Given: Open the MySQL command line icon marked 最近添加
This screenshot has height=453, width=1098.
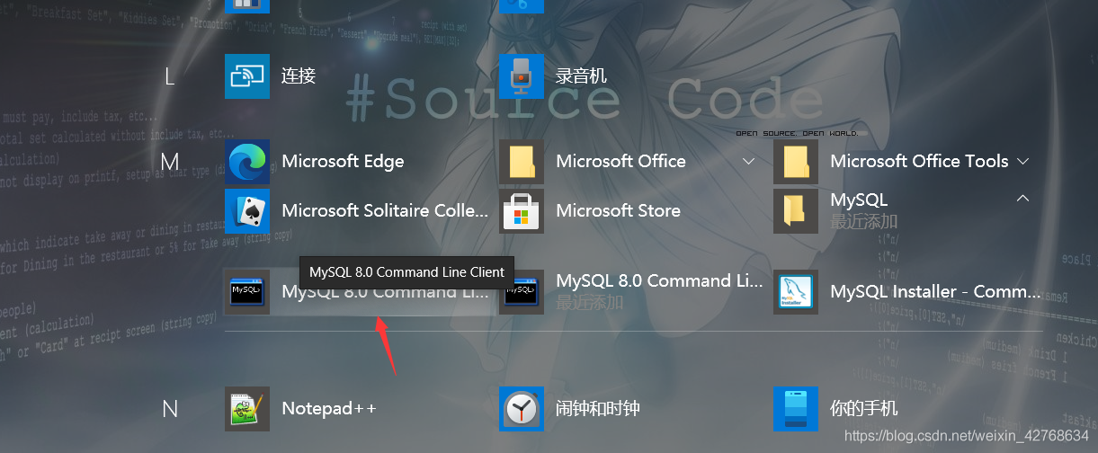Looking at the screenshot, I should [x=522, y=292].
